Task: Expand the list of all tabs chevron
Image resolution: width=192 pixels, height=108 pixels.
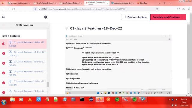Action: [x=170, y=3]
